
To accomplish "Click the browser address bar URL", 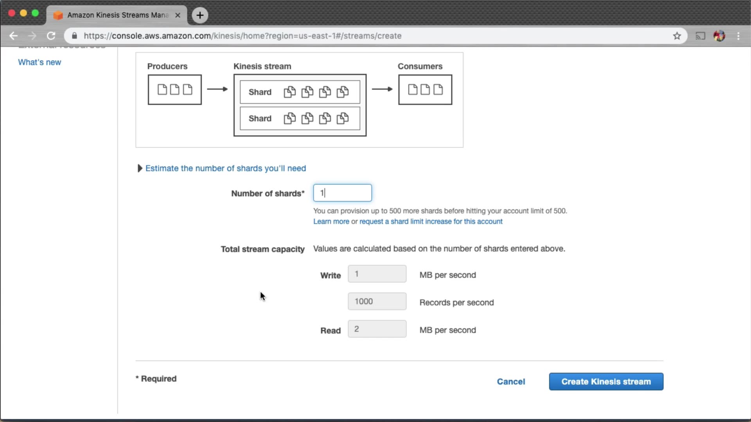I will pos(243,36).
